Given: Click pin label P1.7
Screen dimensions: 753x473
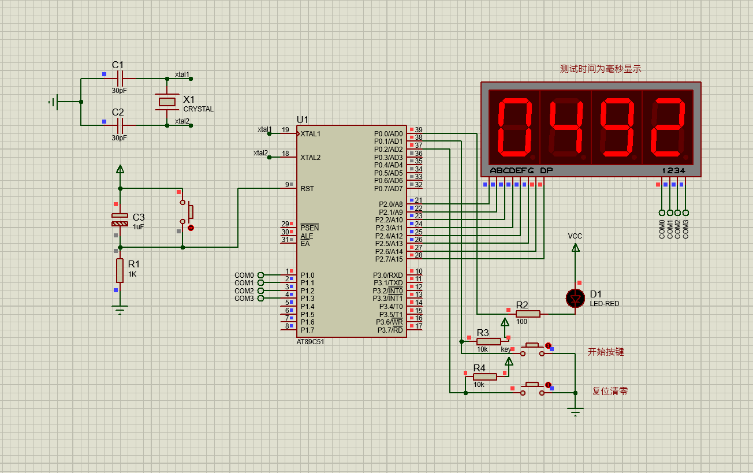Looking at the screenshot, I should pos(307,330).
